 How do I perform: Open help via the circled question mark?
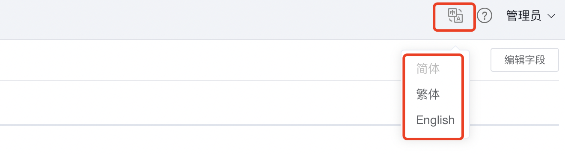point(485,16)
